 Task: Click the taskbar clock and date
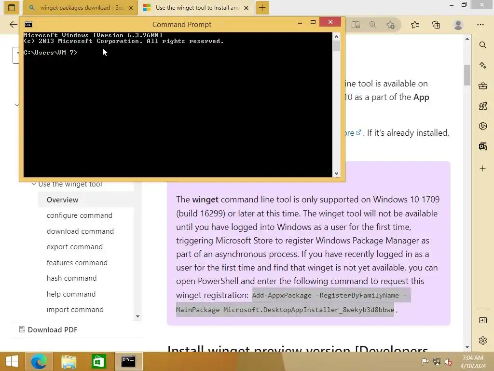tap(473, 361)
